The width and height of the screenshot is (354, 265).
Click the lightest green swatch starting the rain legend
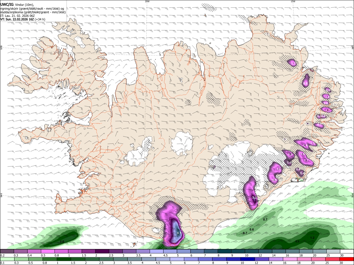(x=7, y=259)
